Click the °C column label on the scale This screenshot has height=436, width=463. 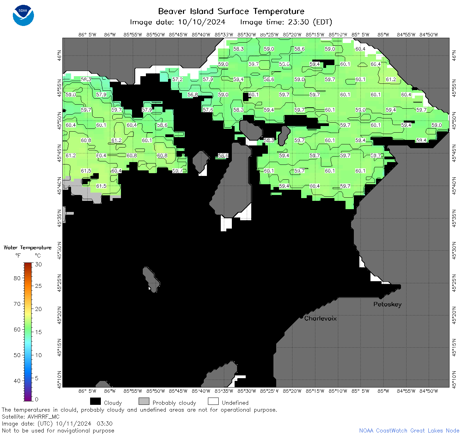pyautogui.click(x=38, y=256)
